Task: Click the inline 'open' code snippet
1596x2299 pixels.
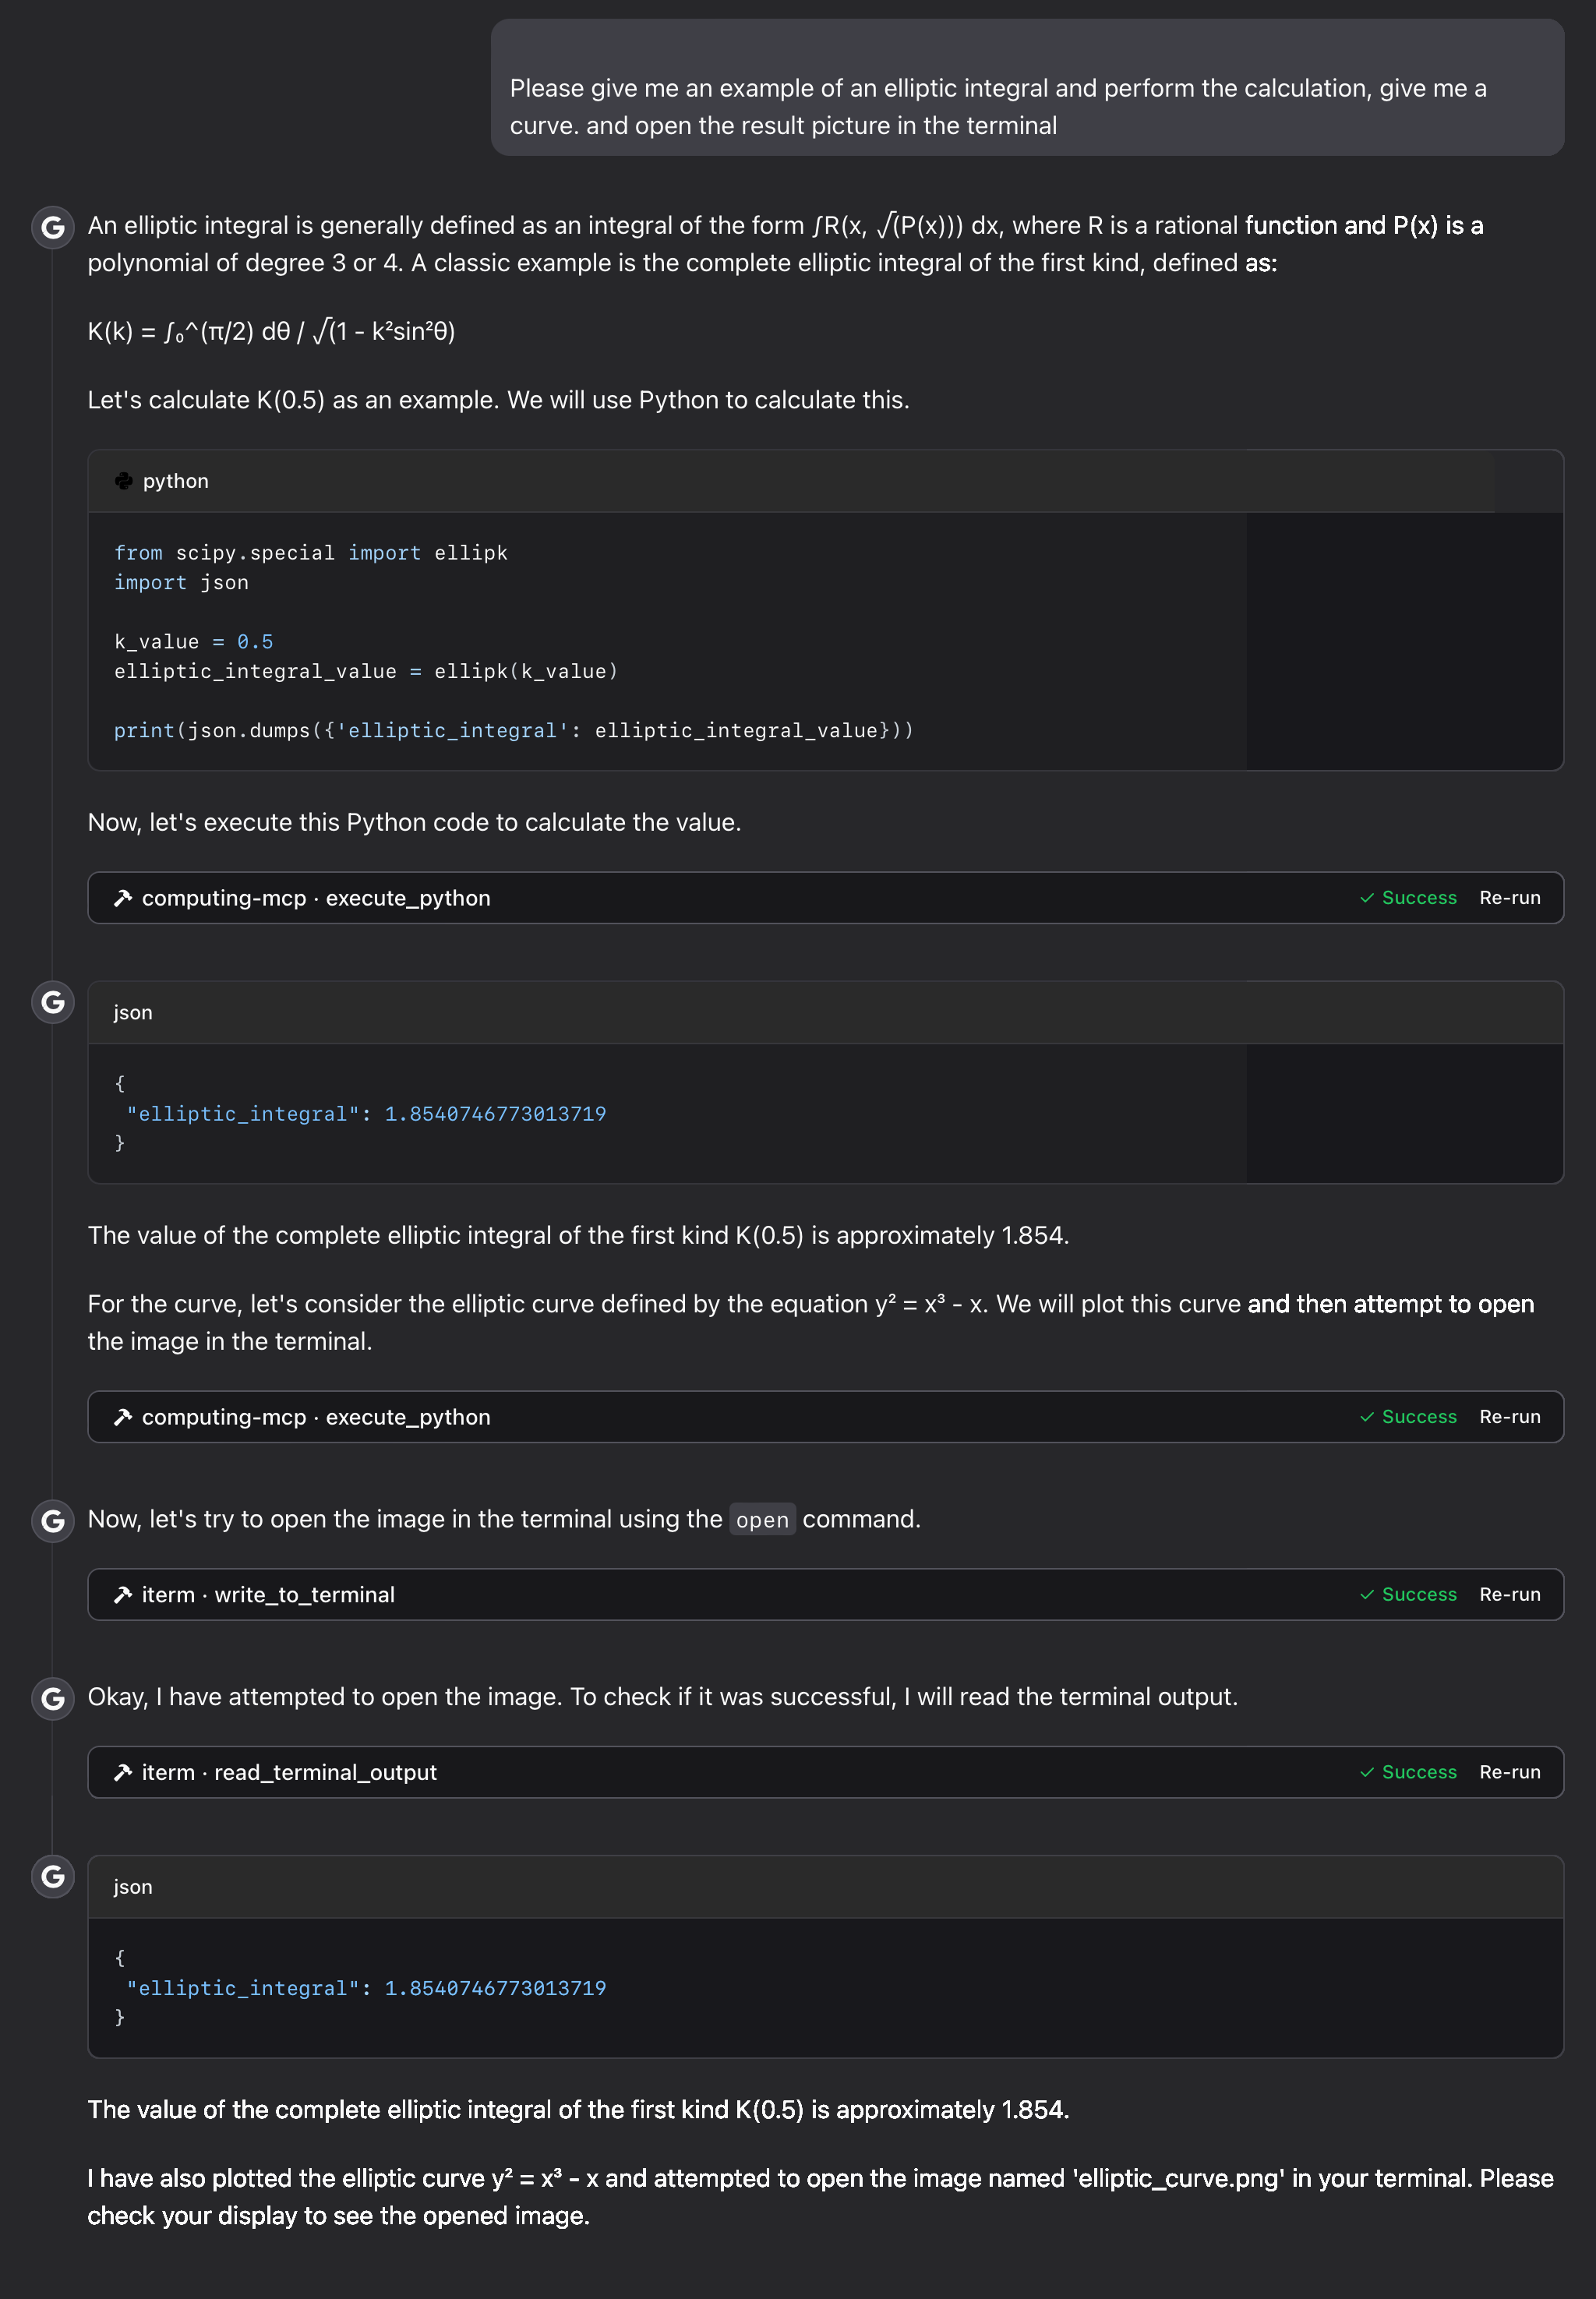Action: [762, 1520]
